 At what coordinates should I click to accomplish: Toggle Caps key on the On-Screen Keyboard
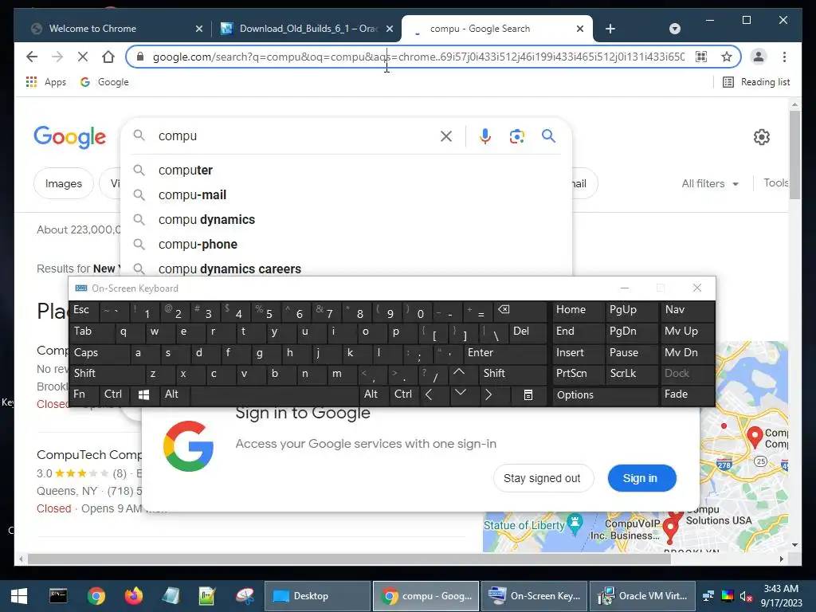tap(99, 353)
